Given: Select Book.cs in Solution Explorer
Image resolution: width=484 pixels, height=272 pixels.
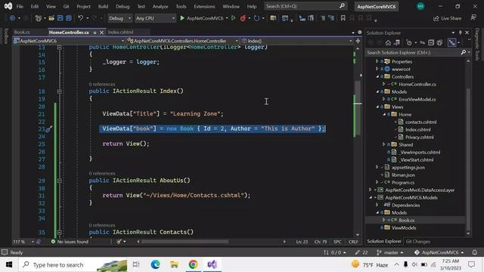Looking at the screenshot, I should pos(406,220).
